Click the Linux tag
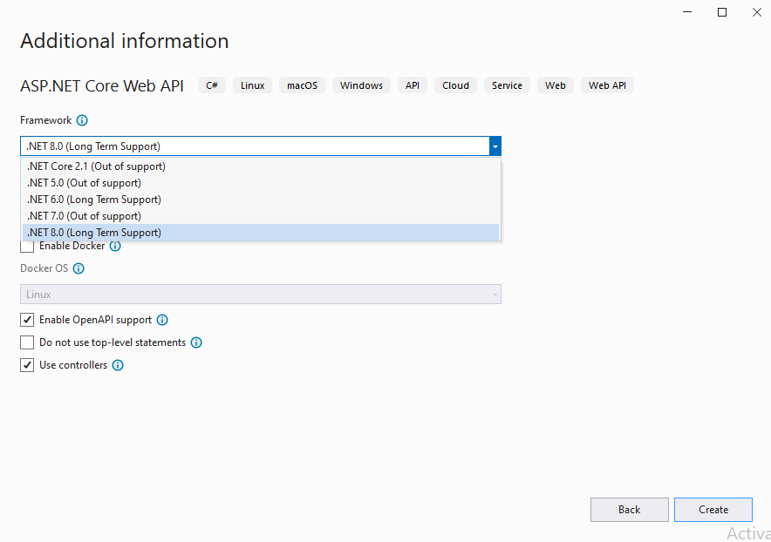771x542 pixels. pyautogui.click(x=252, y=85)
